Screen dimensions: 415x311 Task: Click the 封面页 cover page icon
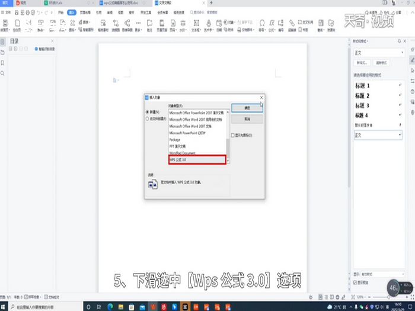click(x=5, y=25)
